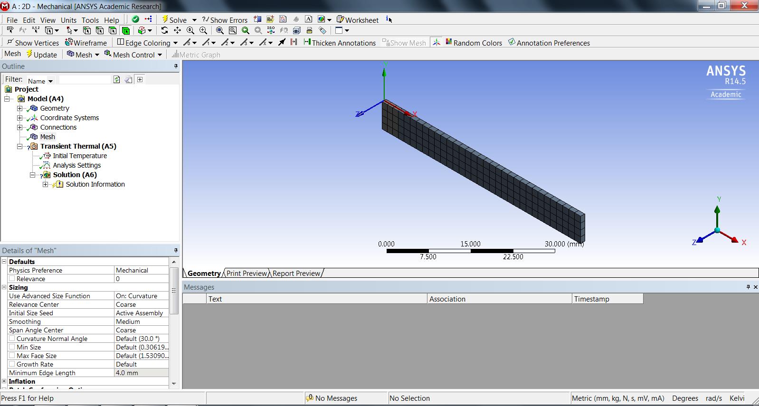This screenshot has height=406, width=759.
Task: Switch to Print Preview tab
Action: [247, 273]
